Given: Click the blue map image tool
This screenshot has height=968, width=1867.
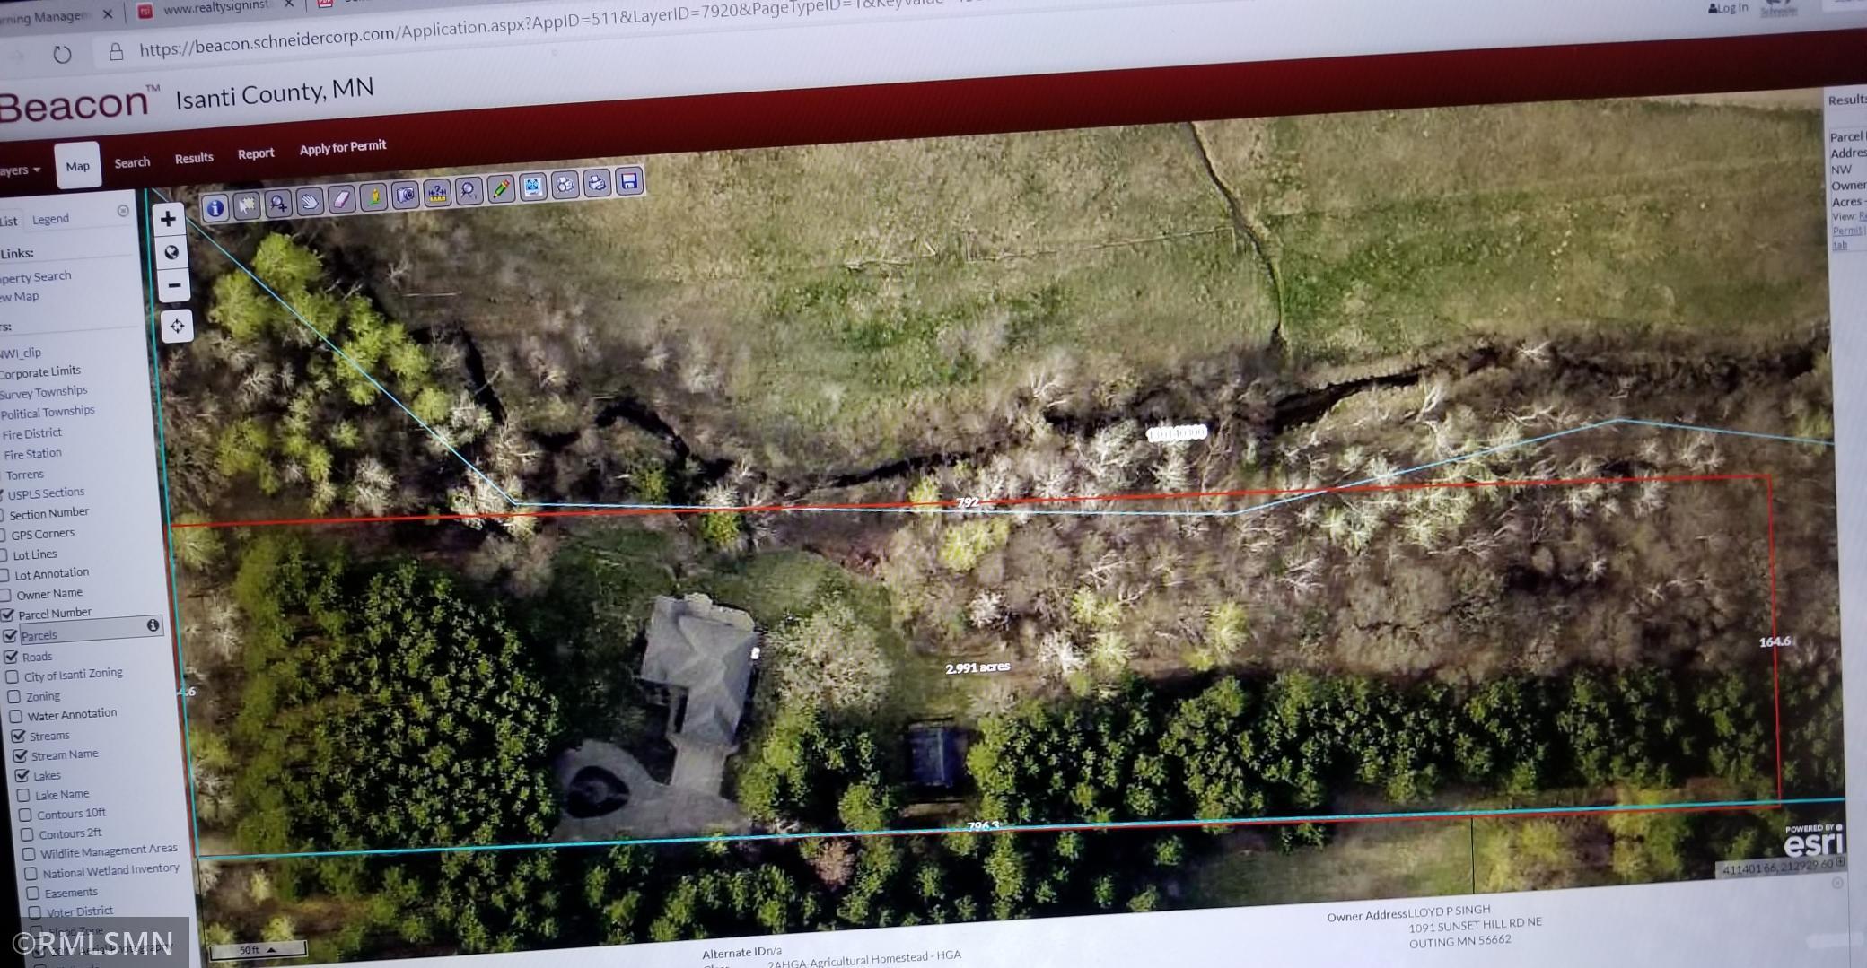Looking at the screenshot, I should point(532,187).
